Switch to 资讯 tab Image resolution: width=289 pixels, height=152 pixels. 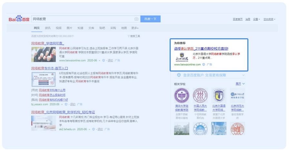pyautogui.click(x=47, y=28)
